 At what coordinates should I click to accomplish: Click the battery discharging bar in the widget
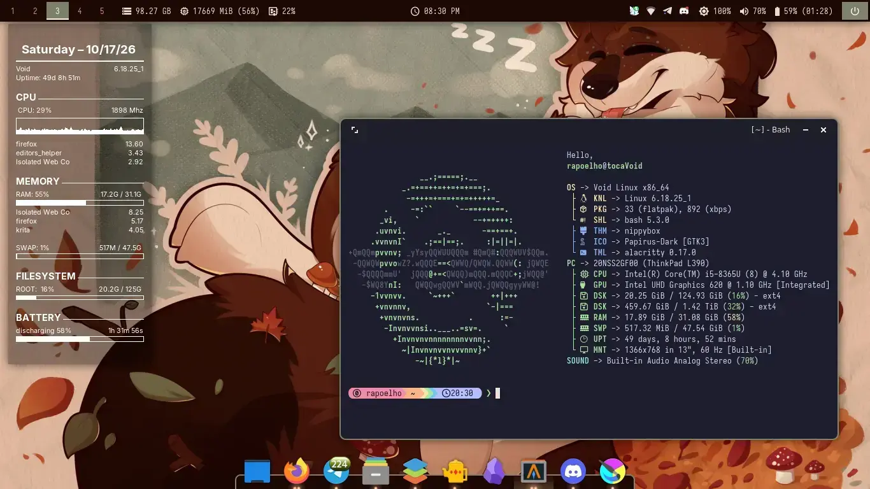click(80, 339)
